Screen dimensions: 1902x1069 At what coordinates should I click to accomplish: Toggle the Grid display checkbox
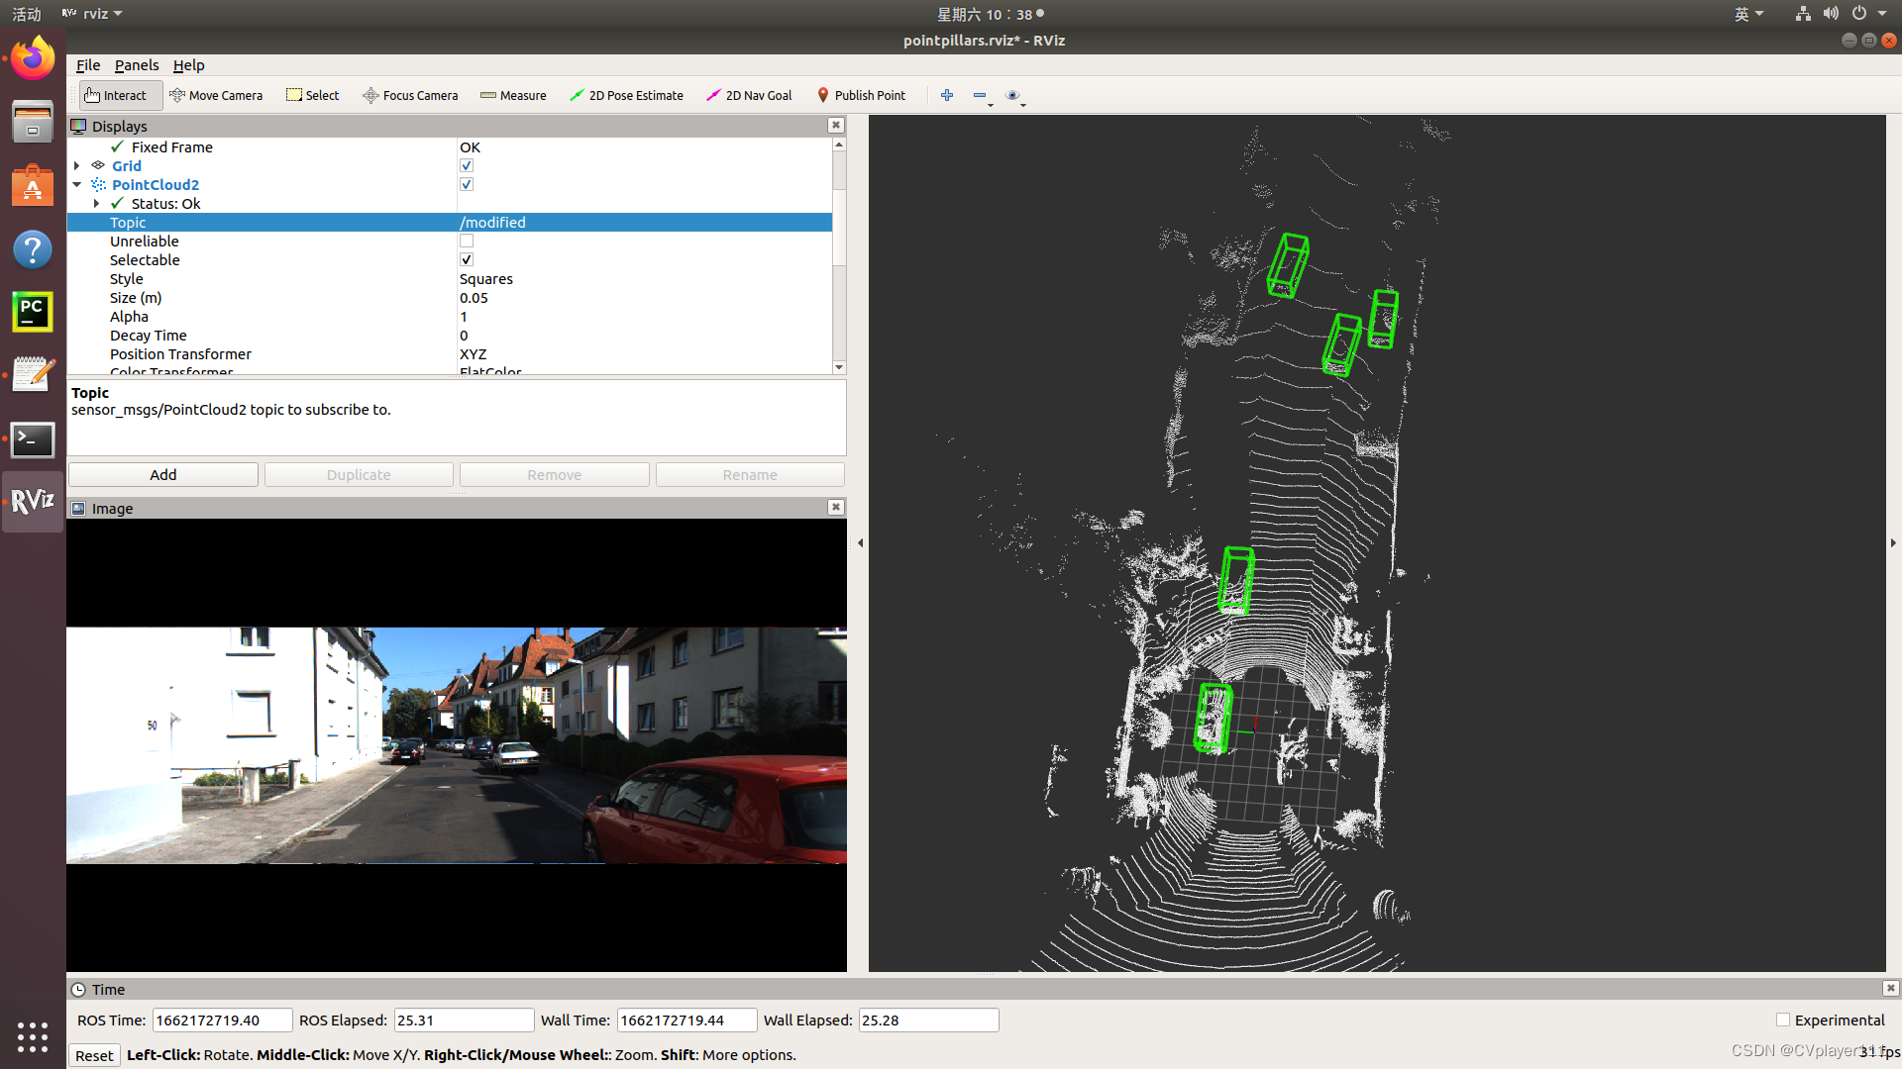point(467,166)
